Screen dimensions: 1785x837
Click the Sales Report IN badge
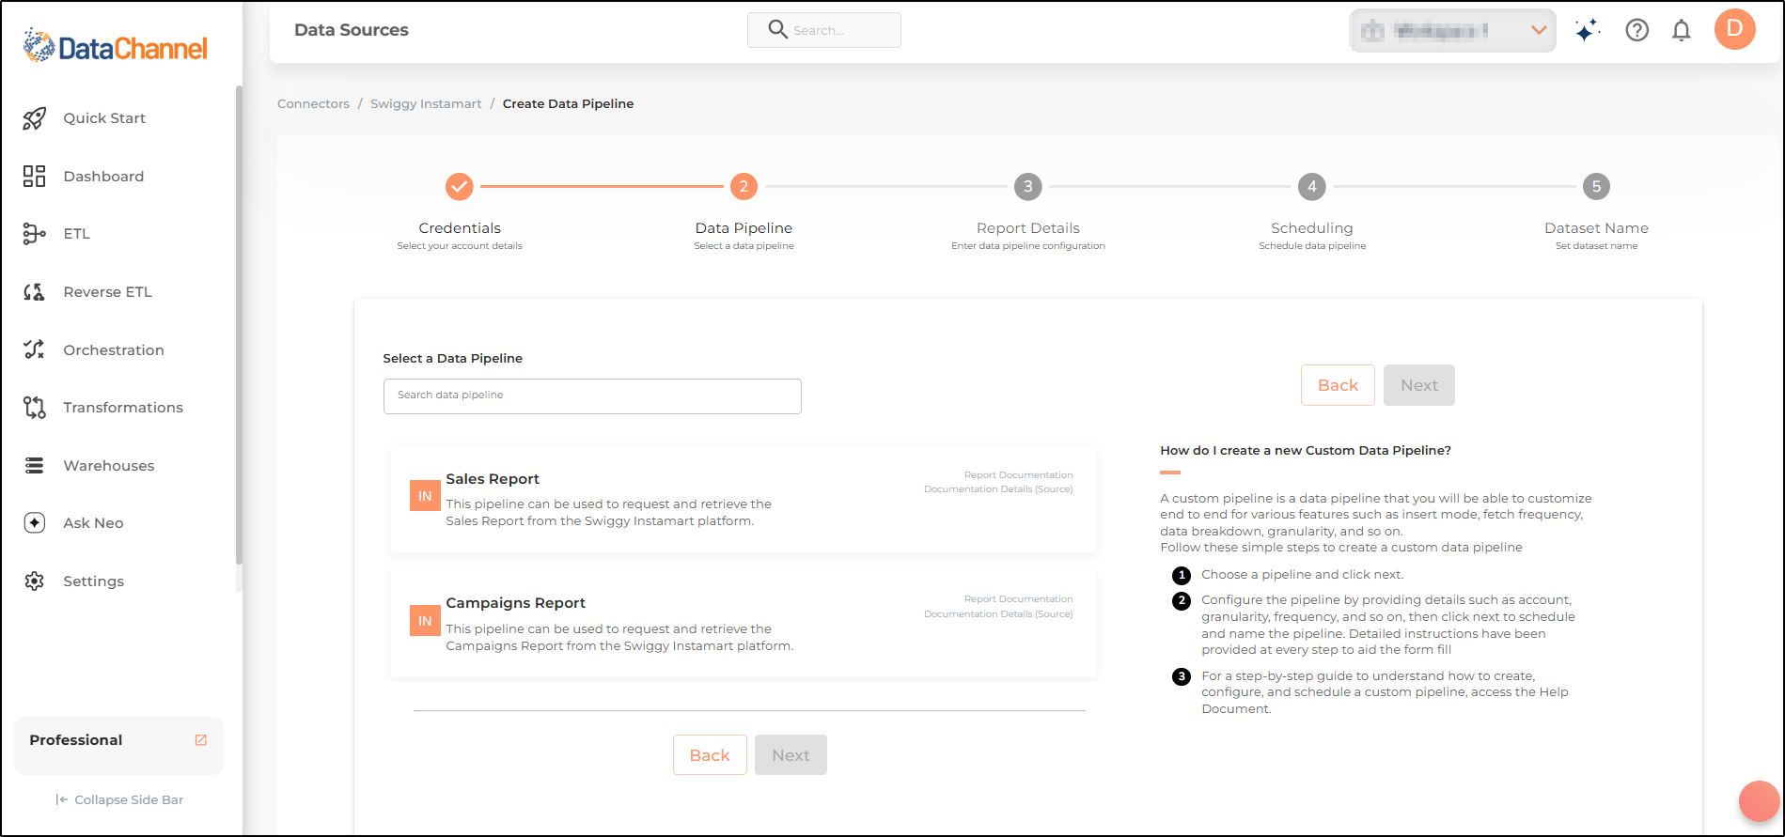coord(425,496)
